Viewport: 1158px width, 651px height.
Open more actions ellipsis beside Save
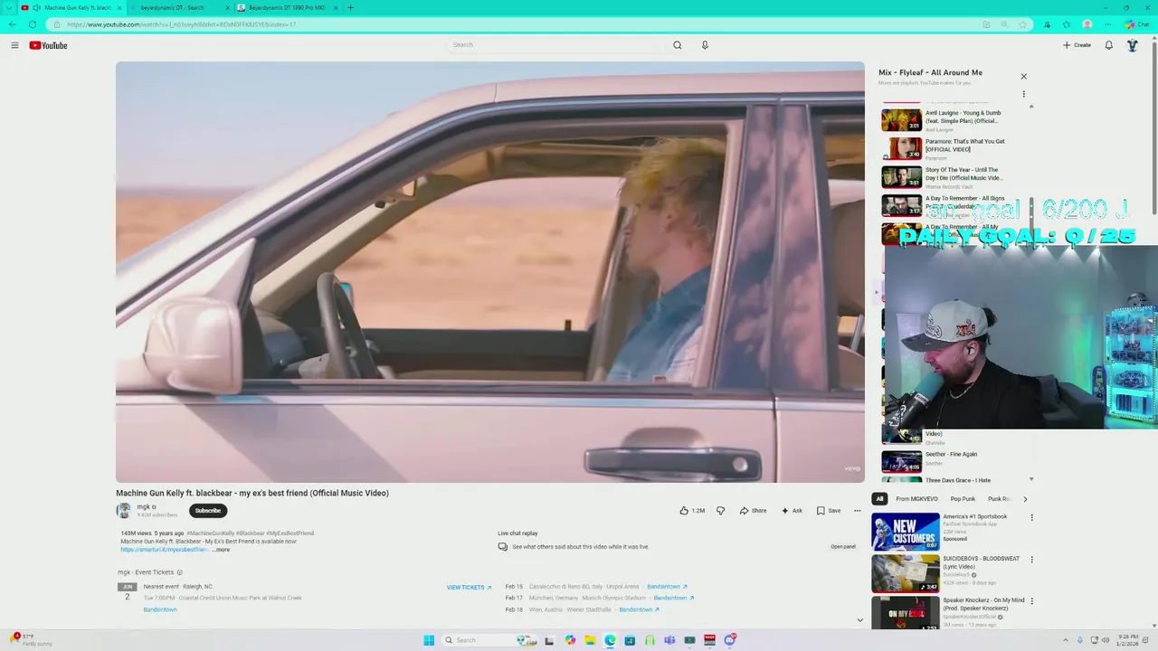click(857, 511)
